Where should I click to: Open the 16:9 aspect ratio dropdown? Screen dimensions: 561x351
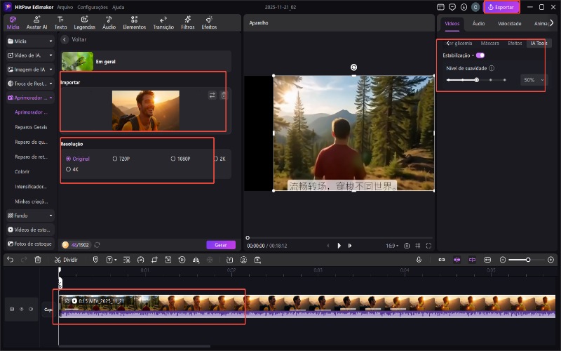[391, 246]
